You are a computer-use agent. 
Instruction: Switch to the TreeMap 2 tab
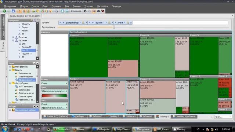(x=113, y=117)
